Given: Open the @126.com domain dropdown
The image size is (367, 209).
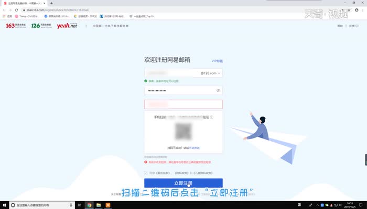Looking at the screenshot, I should (210, 73).
